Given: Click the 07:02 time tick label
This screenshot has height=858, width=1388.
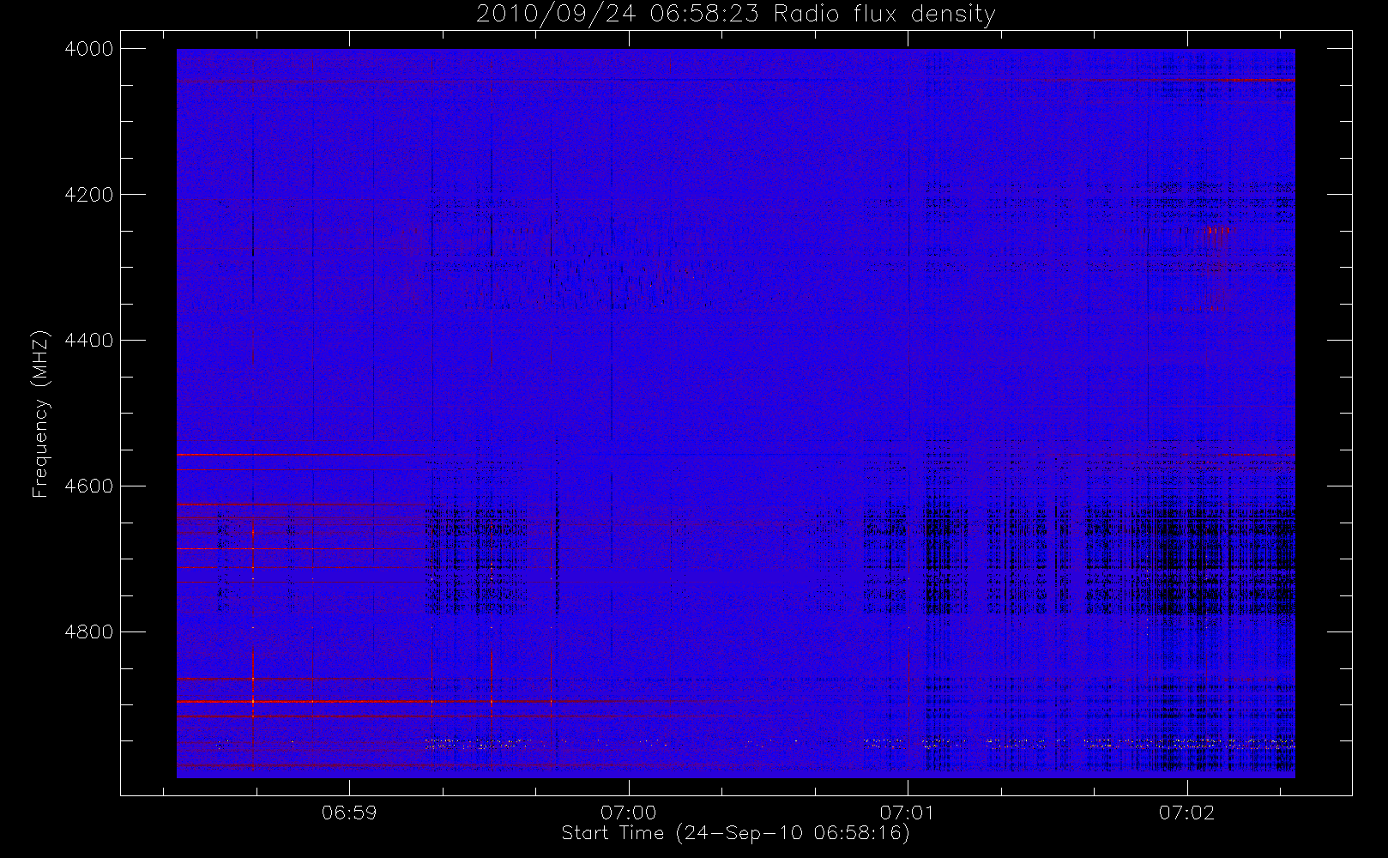Looking at the screenshot, I should [x=1187, y=813].
